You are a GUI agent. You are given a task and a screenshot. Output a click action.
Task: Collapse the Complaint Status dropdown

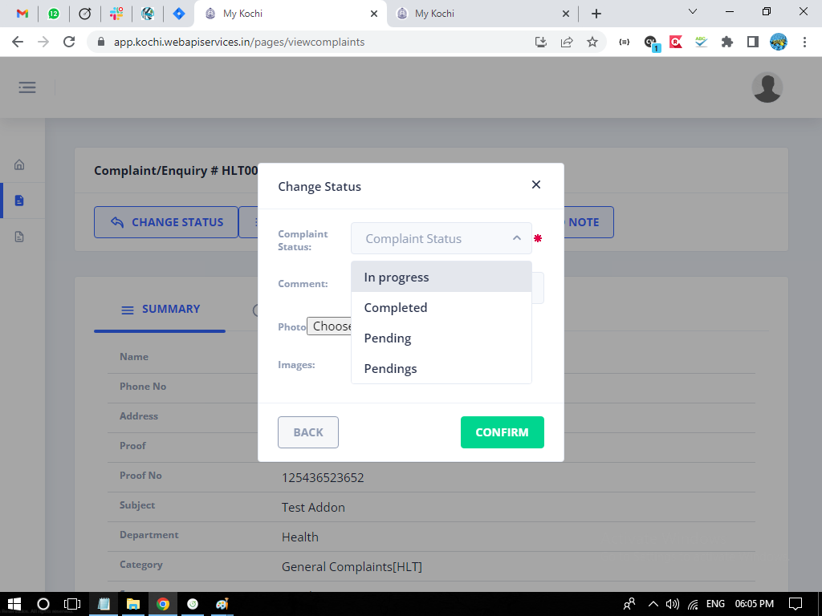[x=516, y=238]
